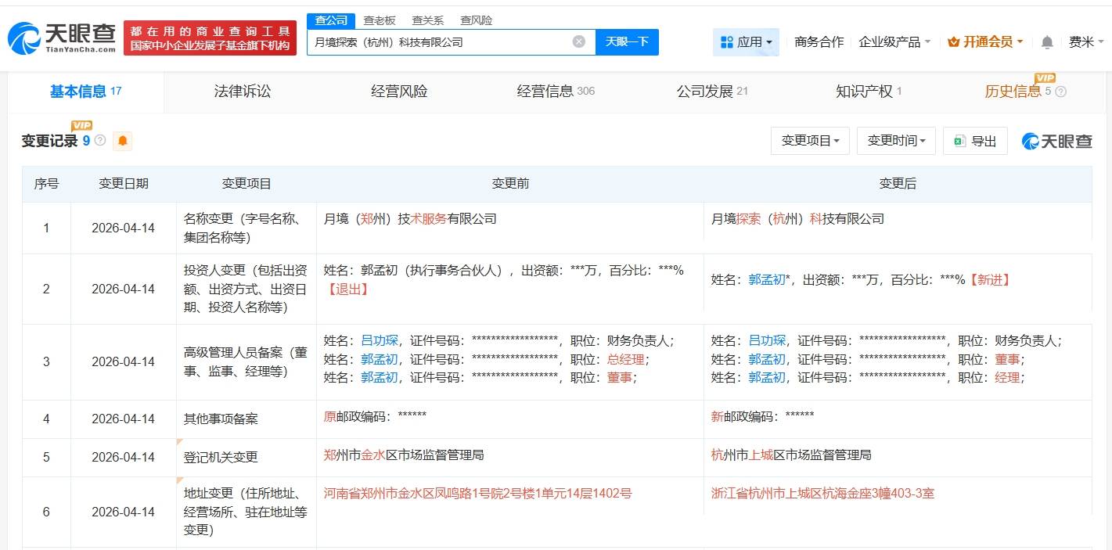Switch to the 法律诉讼 tab
The width and height of the screenshot is (1112, 550).
click(x=243, y=92)
